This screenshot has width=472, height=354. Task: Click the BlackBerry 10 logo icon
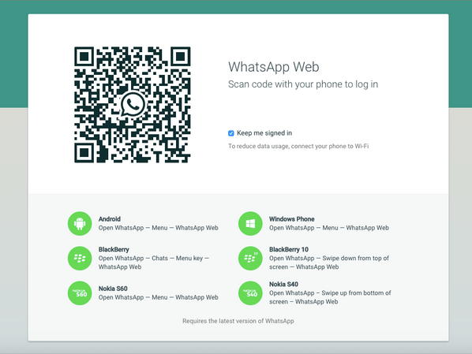click(250, 258)
